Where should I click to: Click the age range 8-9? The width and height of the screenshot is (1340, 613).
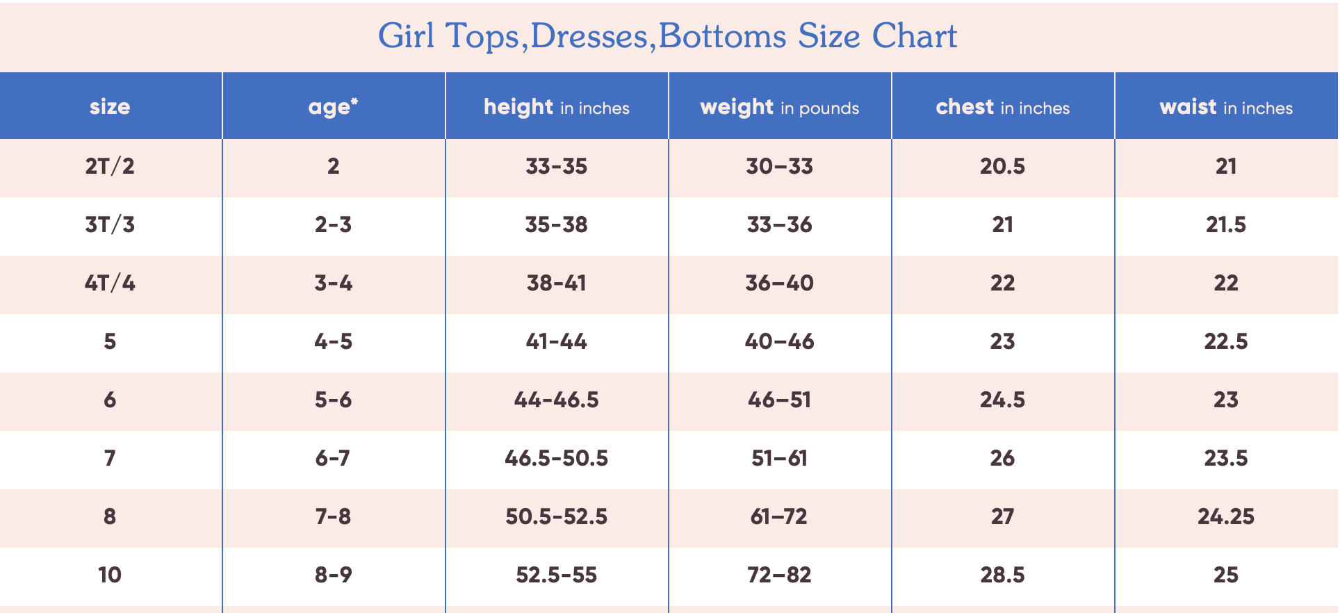click(333, 575)
